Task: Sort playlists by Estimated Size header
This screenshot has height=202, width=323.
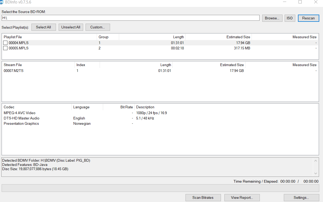Action: pyautogui.click(x=219, y=37)
